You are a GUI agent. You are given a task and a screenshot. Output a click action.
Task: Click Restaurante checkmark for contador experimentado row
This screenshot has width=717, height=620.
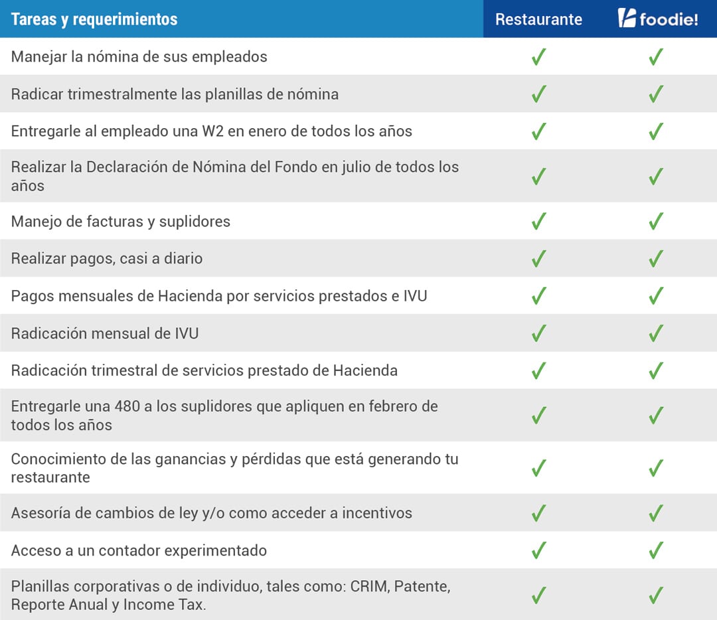point(539,550)
